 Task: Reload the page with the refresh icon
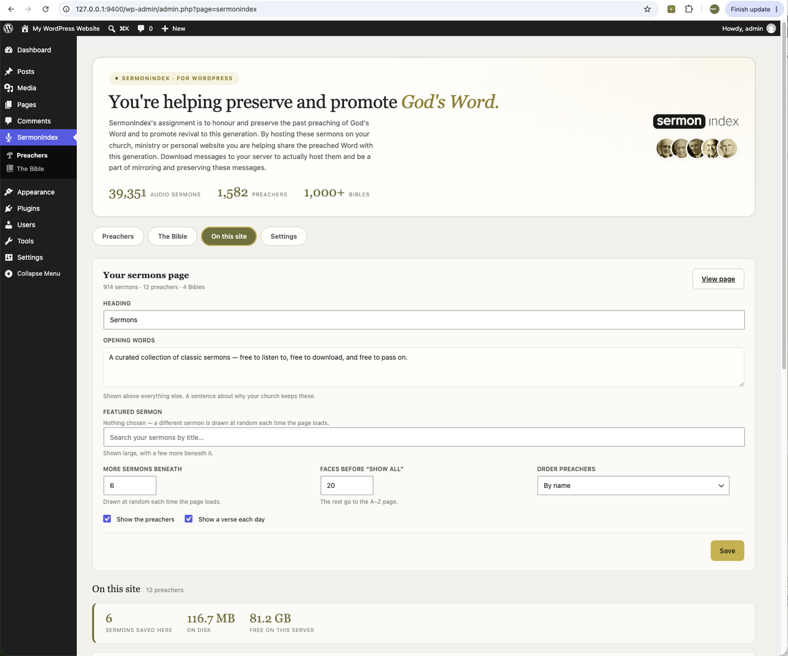coord(46,9)
